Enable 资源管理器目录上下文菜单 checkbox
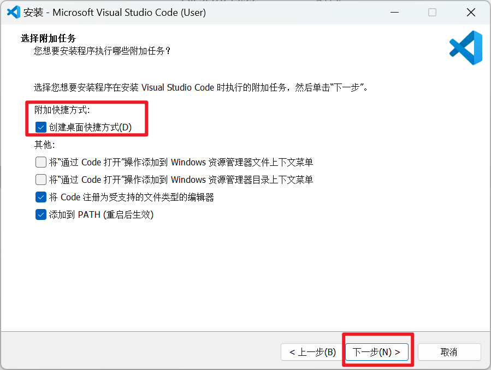Screen dimensions: 491x370 [41, 180]
